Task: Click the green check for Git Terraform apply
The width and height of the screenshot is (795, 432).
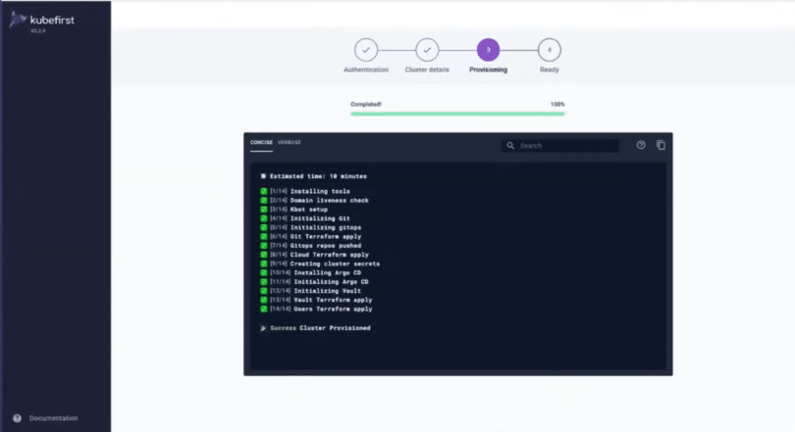Action: coord(264,237)
